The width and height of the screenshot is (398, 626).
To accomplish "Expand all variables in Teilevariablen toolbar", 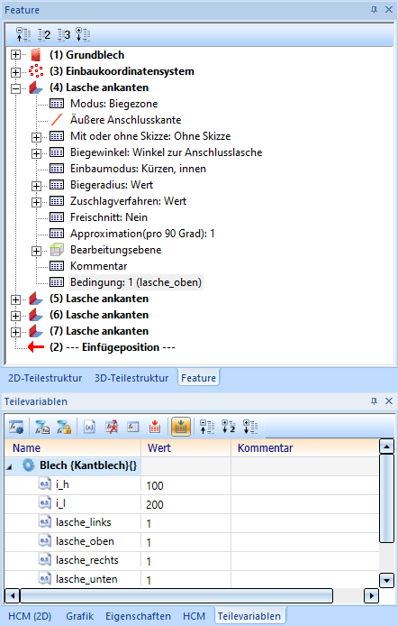I will [x=250, y=427].
